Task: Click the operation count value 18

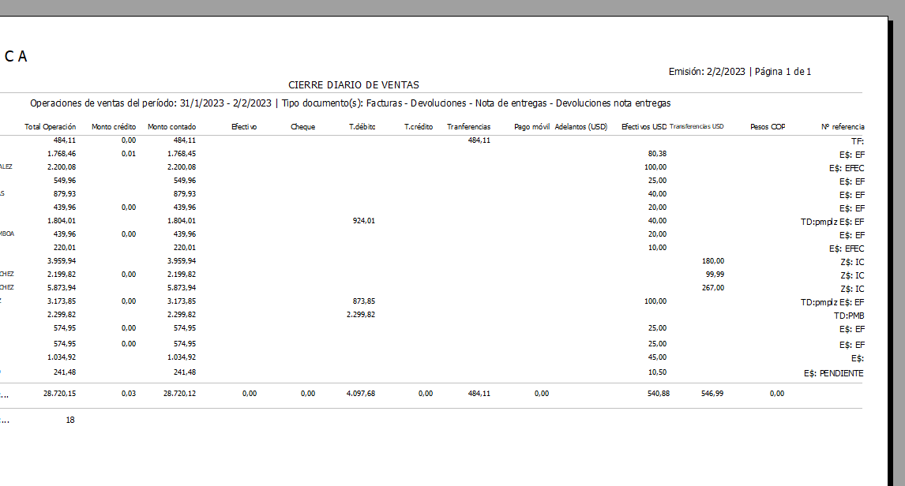Action: 70,421
